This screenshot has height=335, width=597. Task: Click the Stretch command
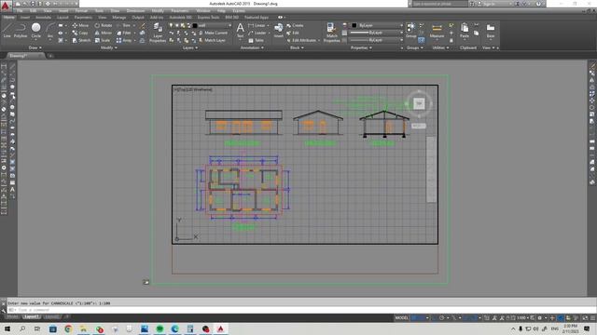(x=81, y=40)
